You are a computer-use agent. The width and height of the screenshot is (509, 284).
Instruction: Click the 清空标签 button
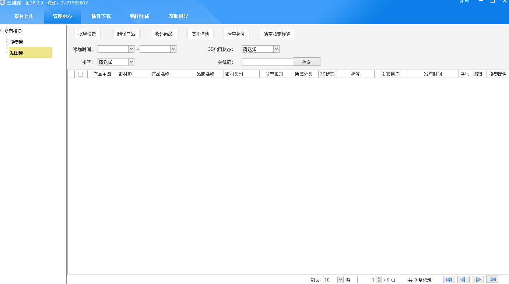236,34
